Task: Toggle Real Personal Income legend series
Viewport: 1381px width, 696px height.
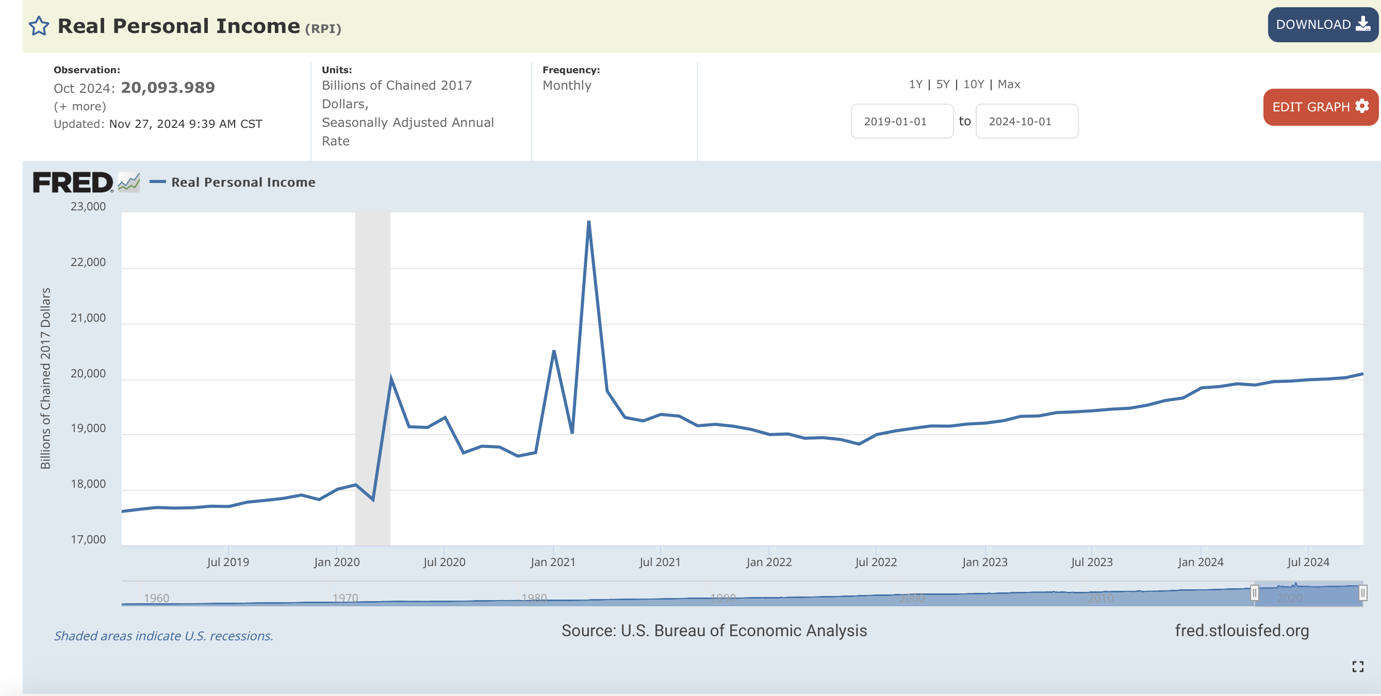Action: pos(243,183)
